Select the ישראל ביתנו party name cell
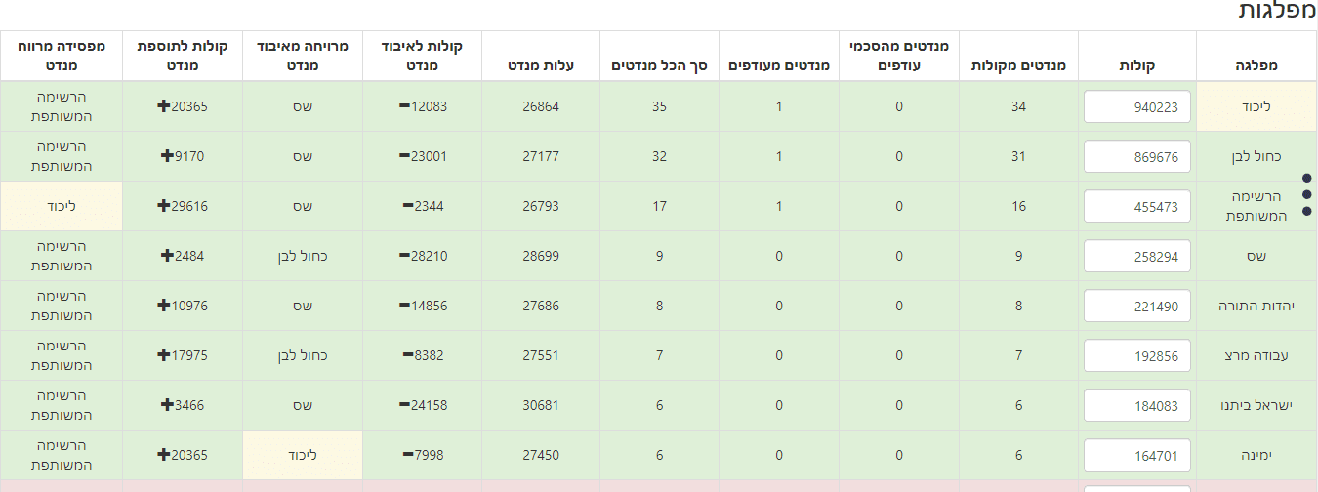 coord(1256,405)
